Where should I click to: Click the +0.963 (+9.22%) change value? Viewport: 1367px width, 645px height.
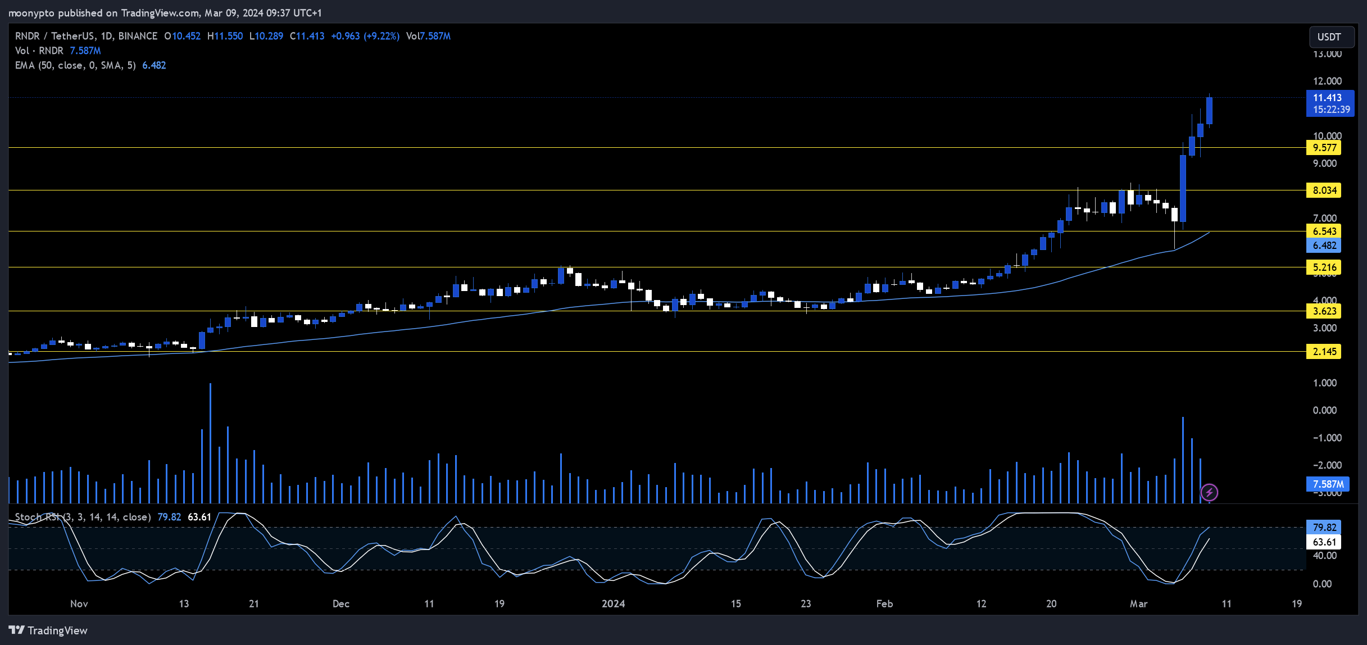pos(365,36)
